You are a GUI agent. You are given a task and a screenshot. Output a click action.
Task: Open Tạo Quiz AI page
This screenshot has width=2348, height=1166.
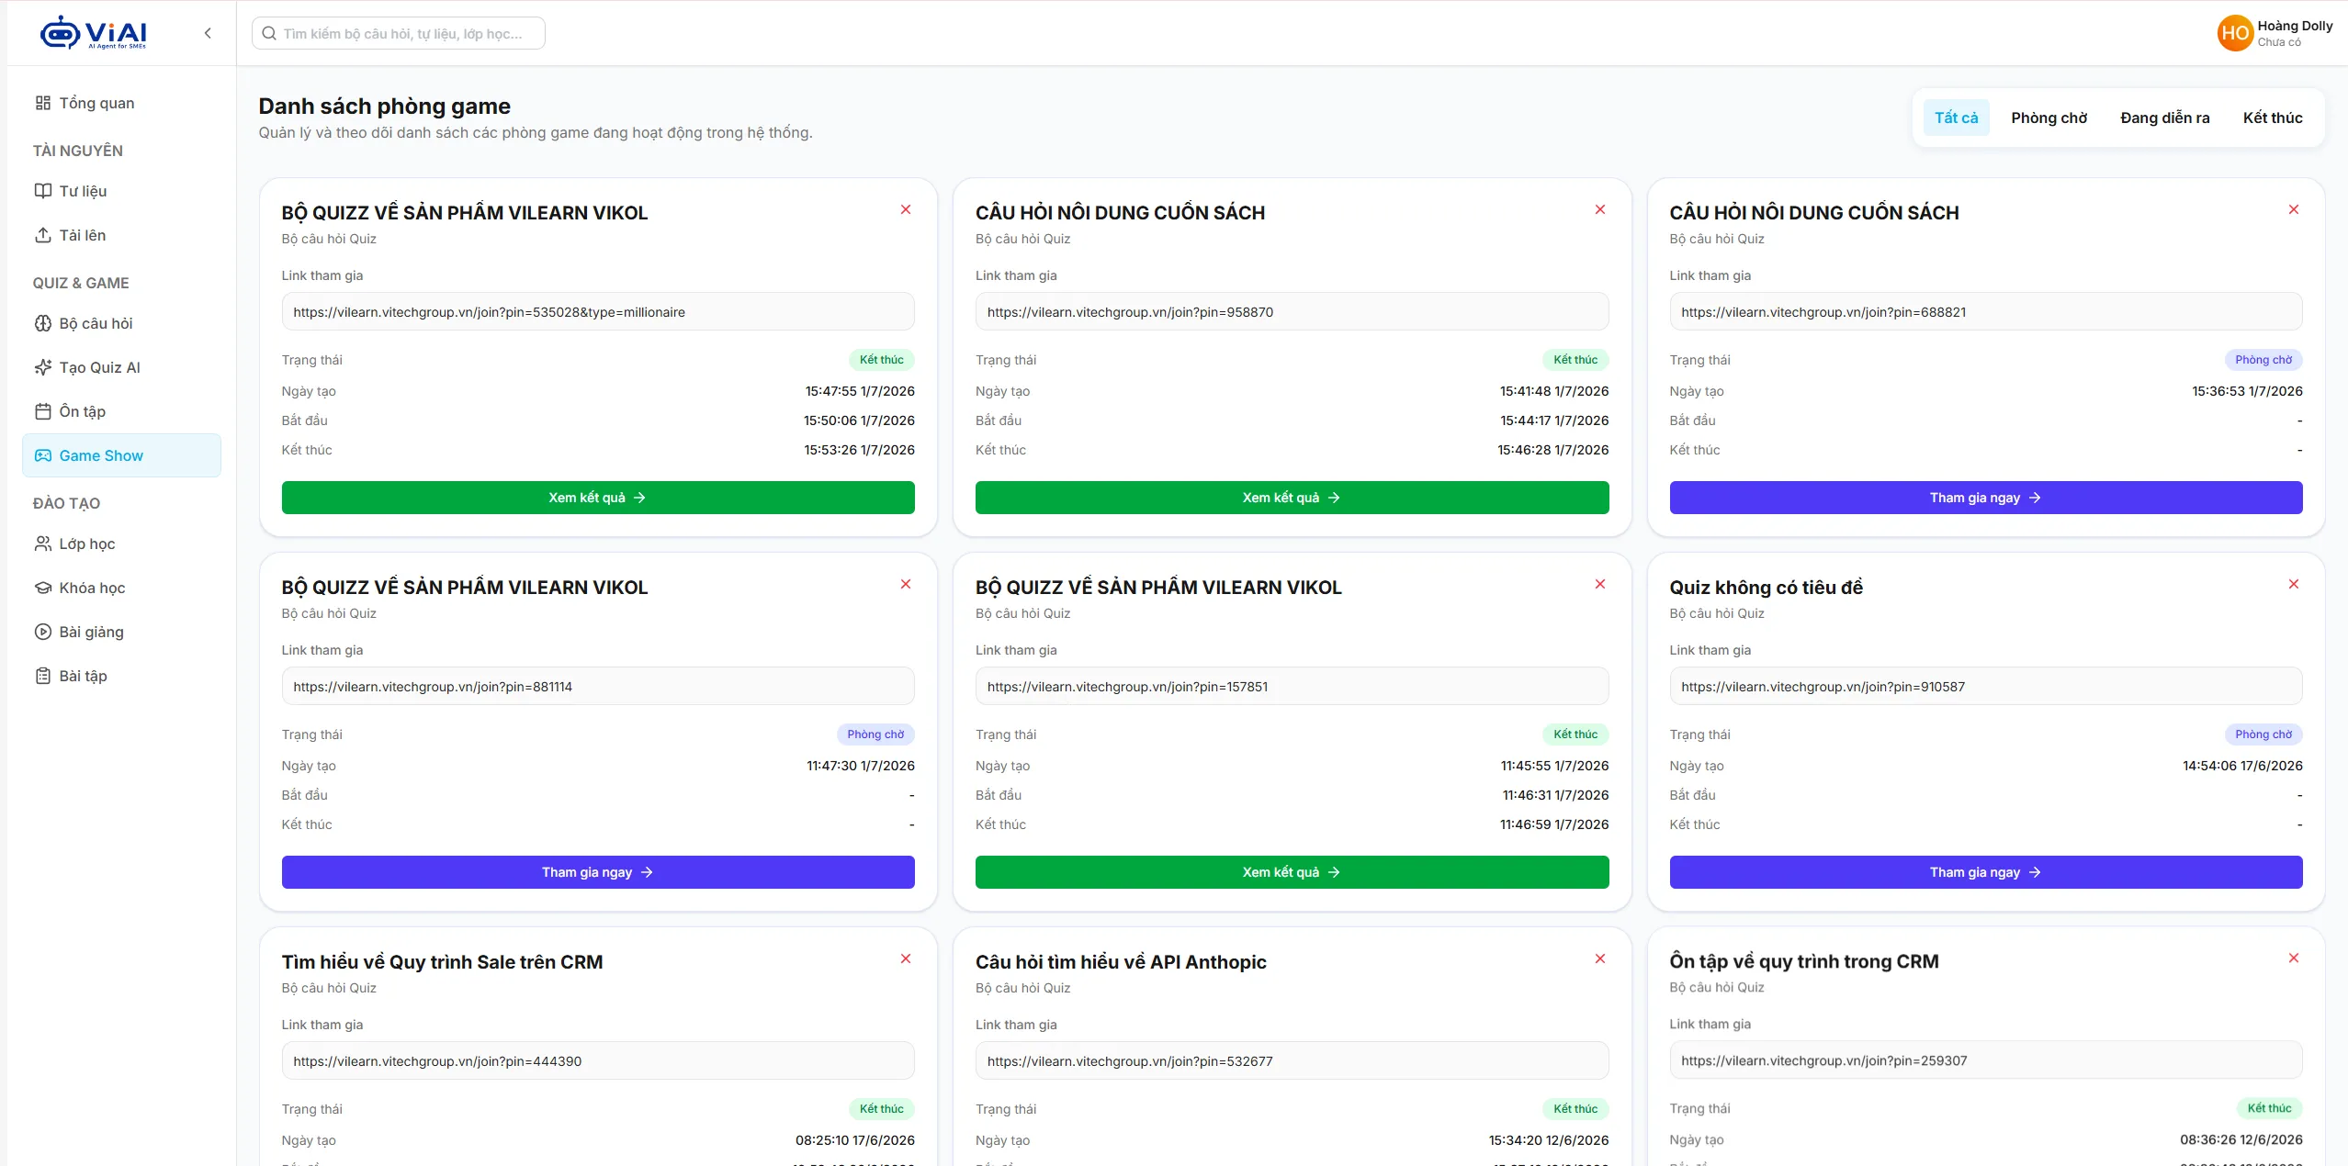point(121,367)
